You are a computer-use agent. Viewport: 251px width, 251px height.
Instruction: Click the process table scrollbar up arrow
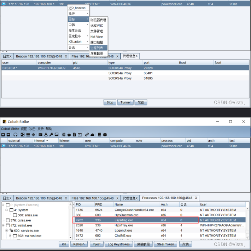[x=247, y=209]
